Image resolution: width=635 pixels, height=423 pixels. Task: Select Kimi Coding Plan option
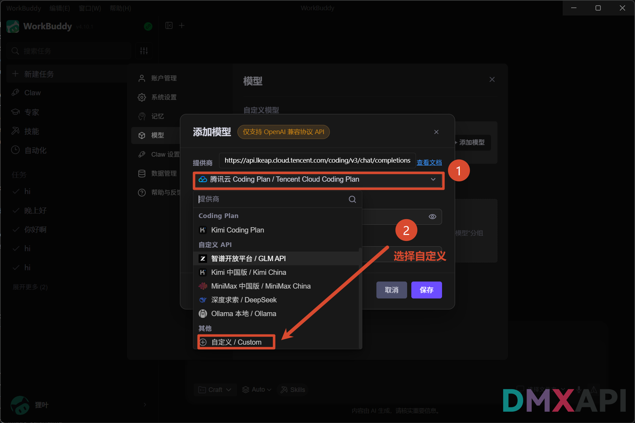click(276, 230)
